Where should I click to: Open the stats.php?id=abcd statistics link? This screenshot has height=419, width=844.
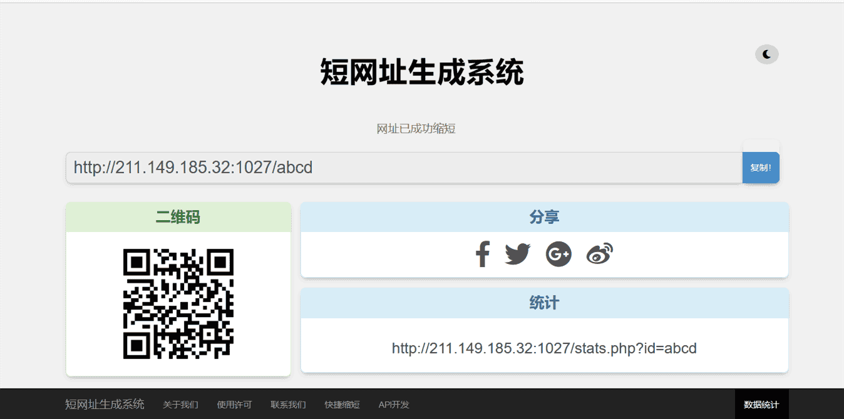point(544,348)
